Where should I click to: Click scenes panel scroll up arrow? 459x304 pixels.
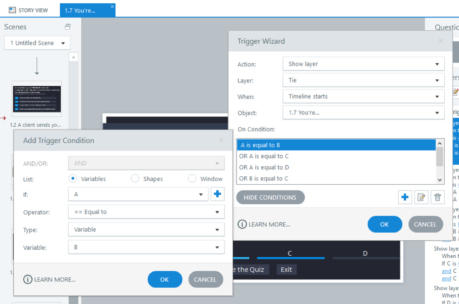click(74, 57)
